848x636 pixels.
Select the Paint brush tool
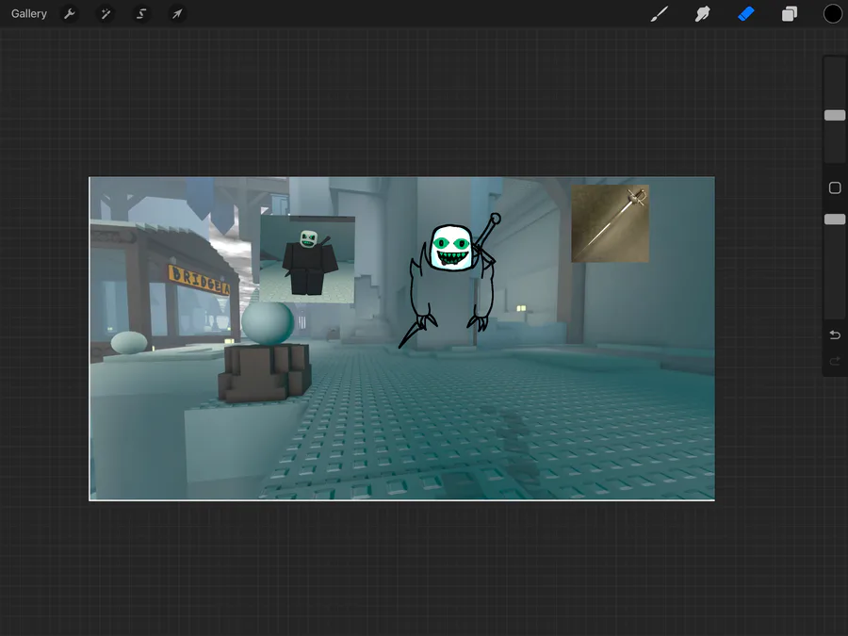(x=659, y=13)
